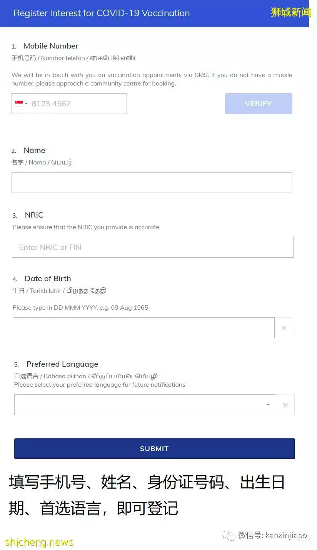
Task: Click the VERIFY button
Action: (x=259, y=104)
